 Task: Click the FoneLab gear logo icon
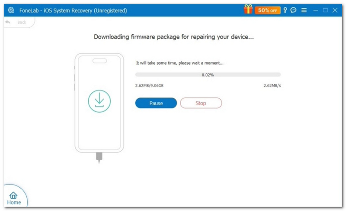11,10
